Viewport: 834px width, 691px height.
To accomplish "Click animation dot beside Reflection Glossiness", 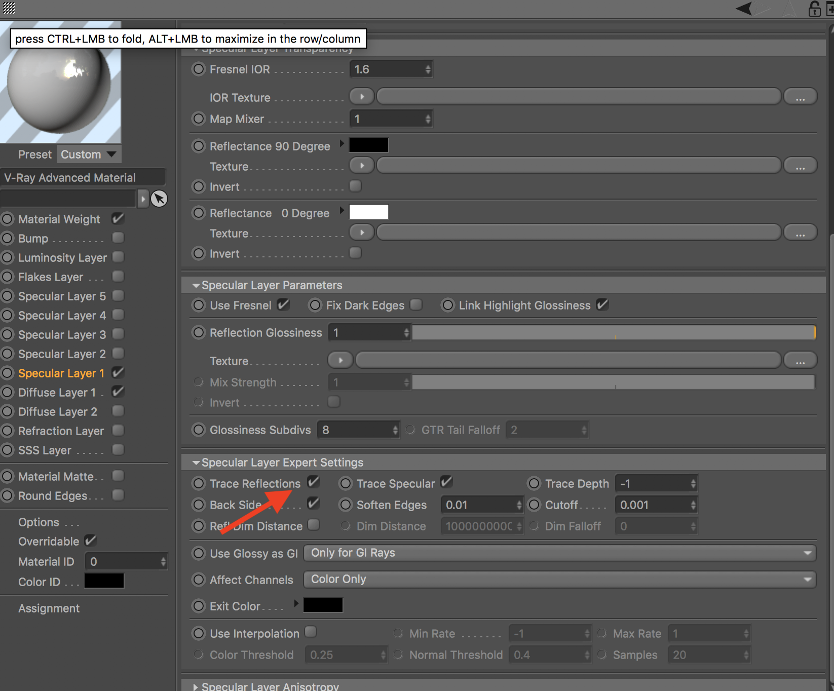I will (x=199, y=332).
